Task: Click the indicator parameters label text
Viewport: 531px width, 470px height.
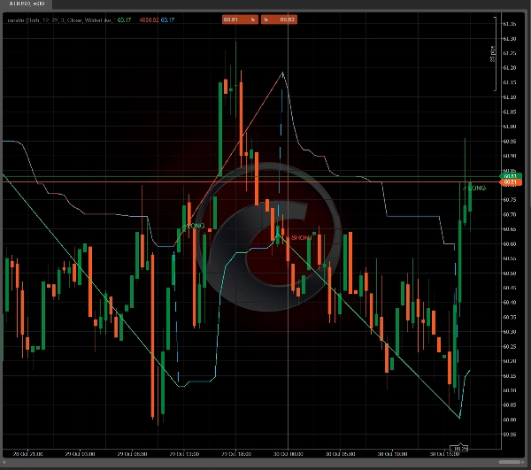Action: (x=61, y=20)
